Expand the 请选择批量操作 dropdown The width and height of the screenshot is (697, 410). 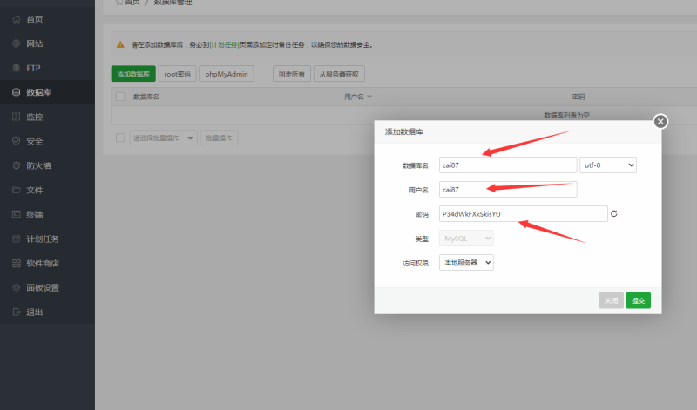[163, 138]
